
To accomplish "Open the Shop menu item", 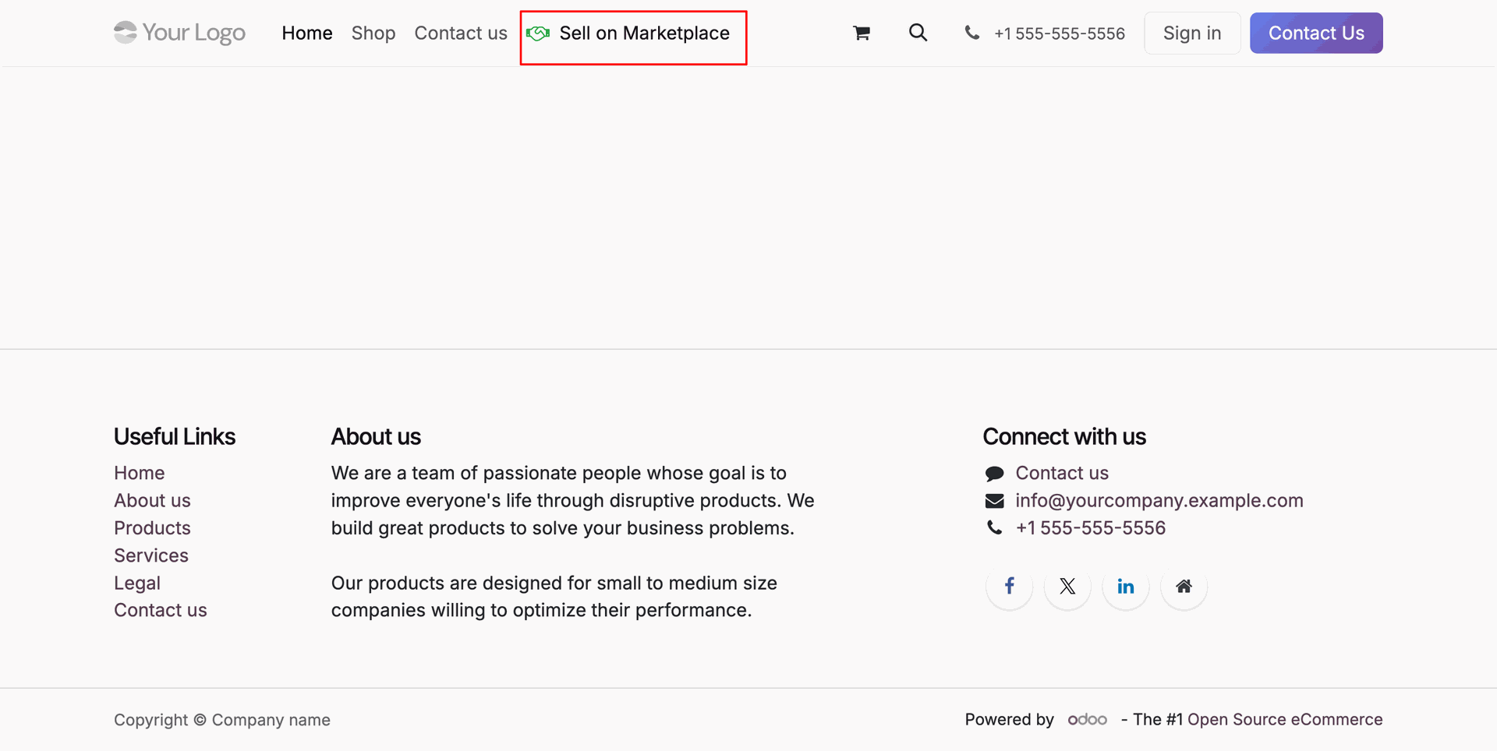I will (373, 33).
